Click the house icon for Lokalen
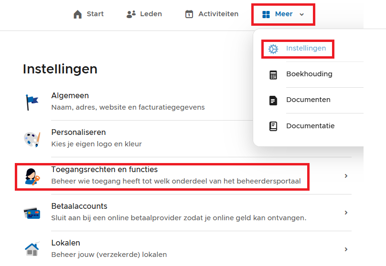Image resolution: width=386 pixels, height=266 pixels. 32,249
